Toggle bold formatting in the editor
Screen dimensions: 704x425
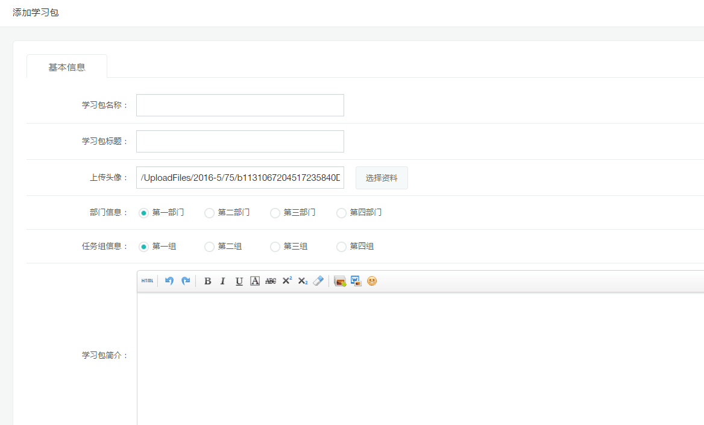click(x=207, y=281)
